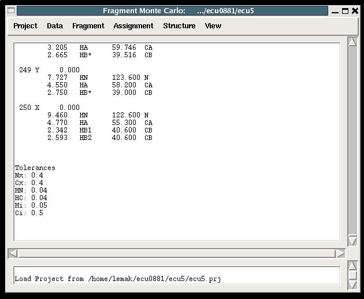Open the Project menu
This screenshot has height=299, width=364.
click(25, 26)
